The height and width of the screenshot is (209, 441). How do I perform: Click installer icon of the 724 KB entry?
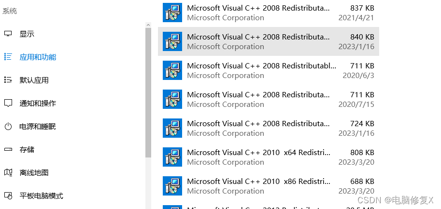172,128
